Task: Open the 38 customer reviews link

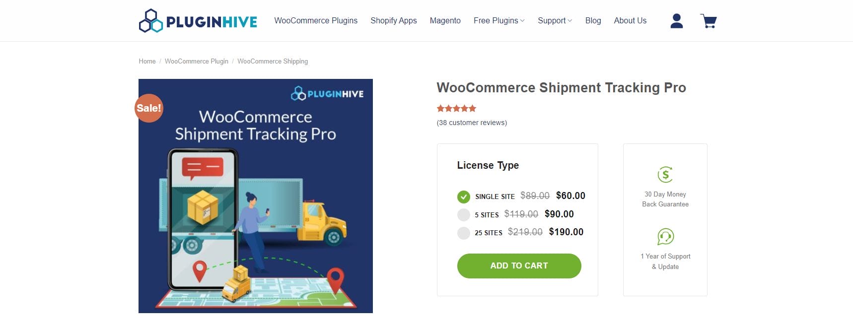Action: (471, 122)
